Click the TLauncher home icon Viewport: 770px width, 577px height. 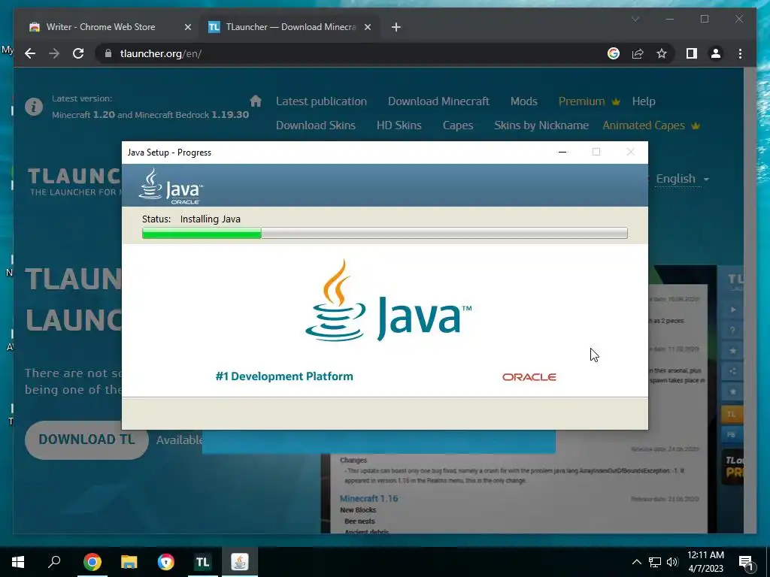256,101
